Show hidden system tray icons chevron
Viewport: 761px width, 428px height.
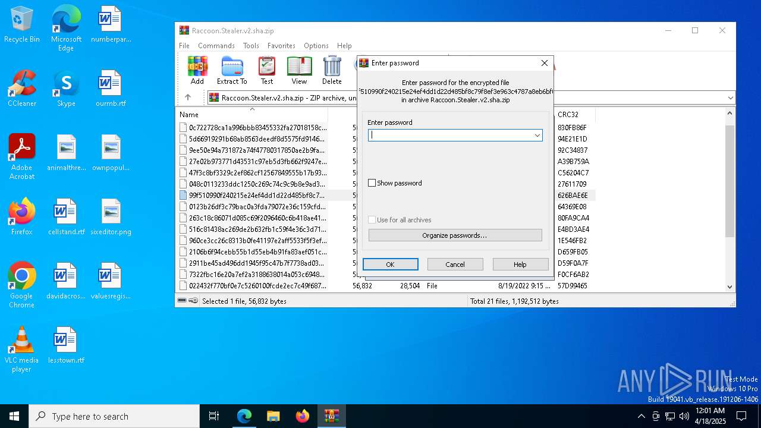(641, 416)
